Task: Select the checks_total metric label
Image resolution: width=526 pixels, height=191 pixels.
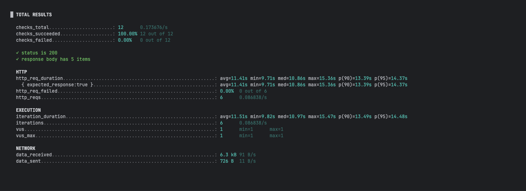Action: click(x=32, y=27)
